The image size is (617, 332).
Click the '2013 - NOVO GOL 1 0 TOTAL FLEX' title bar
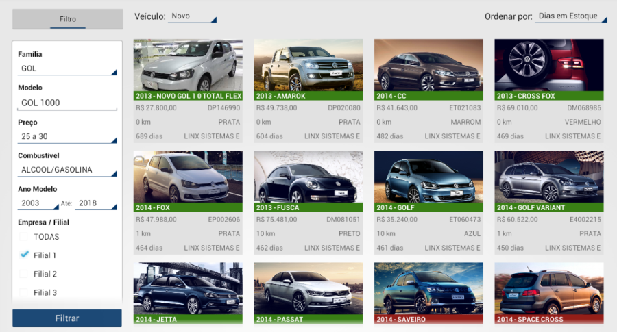[x=188, y=96]
